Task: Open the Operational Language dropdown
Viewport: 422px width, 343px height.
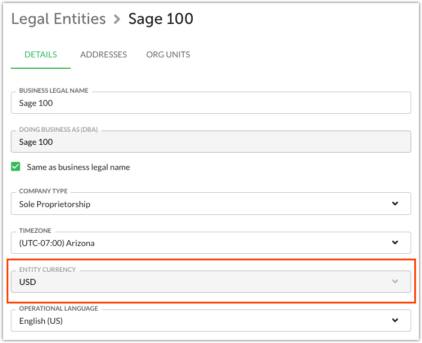Action: 211,321
